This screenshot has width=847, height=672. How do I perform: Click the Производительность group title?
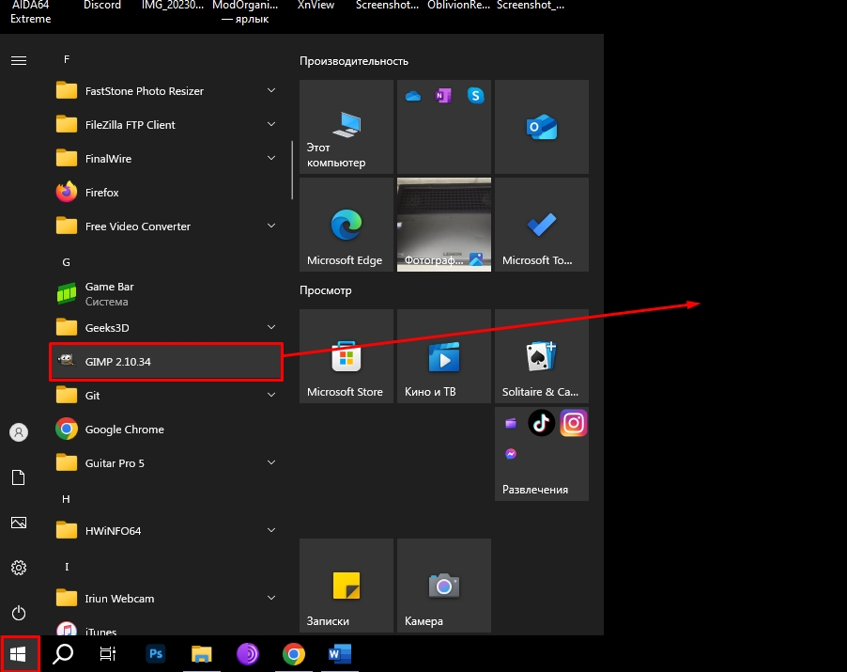[x=354, y=61]
